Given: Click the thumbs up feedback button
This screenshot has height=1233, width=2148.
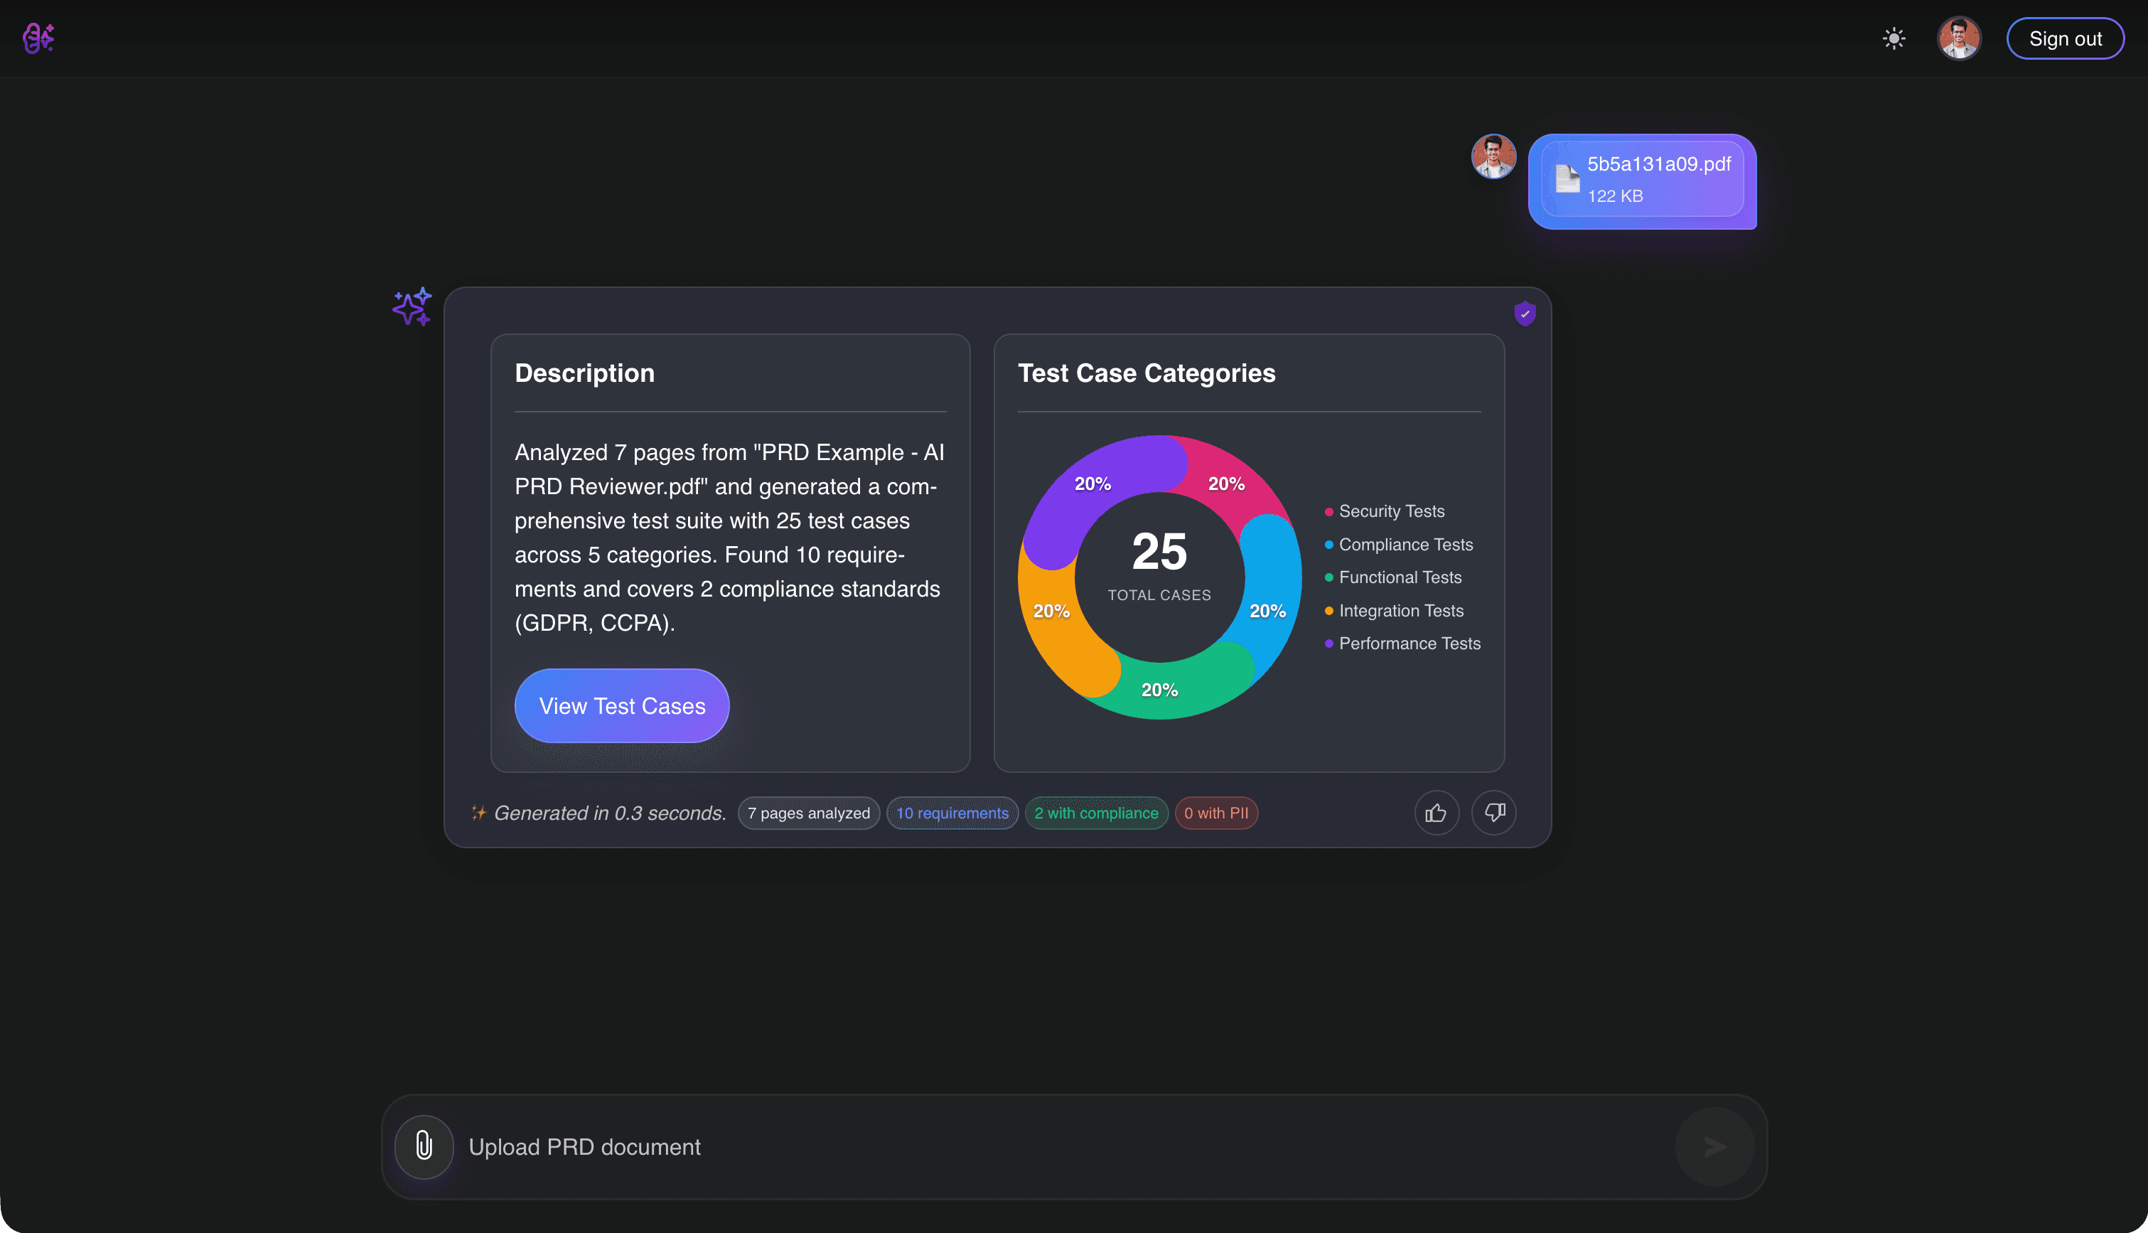Looking at the screenshot, I should pyautogui.click(x=1437, y=813).
